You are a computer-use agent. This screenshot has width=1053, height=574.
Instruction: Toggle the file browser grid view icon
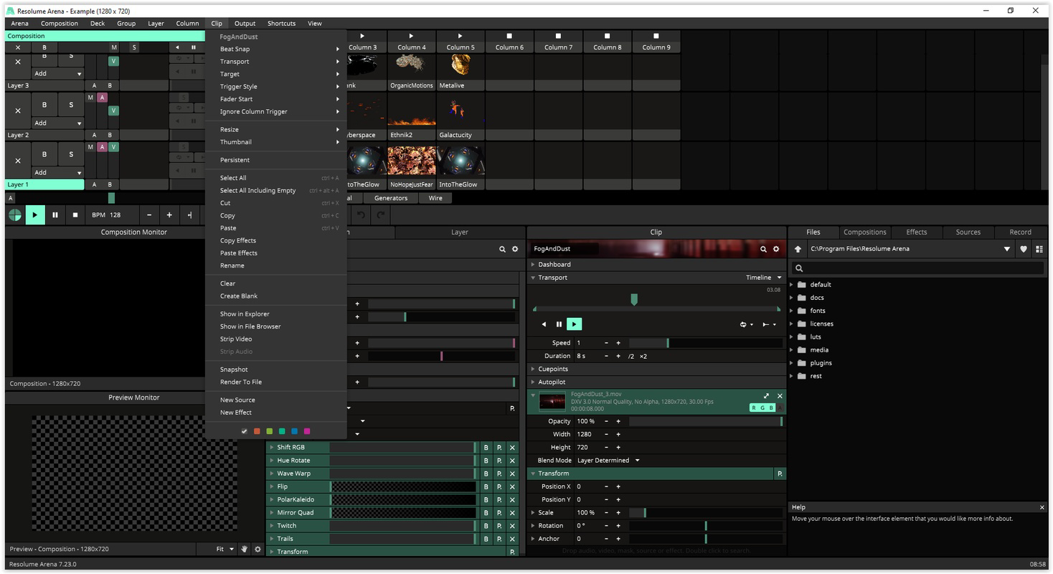[1039, 249]
